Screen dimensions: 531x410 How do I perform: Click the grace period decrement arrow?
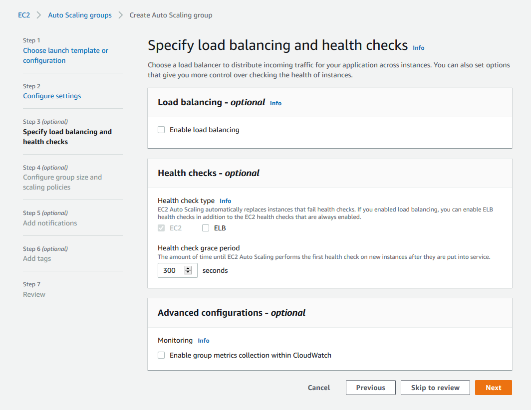click(188, 272)
